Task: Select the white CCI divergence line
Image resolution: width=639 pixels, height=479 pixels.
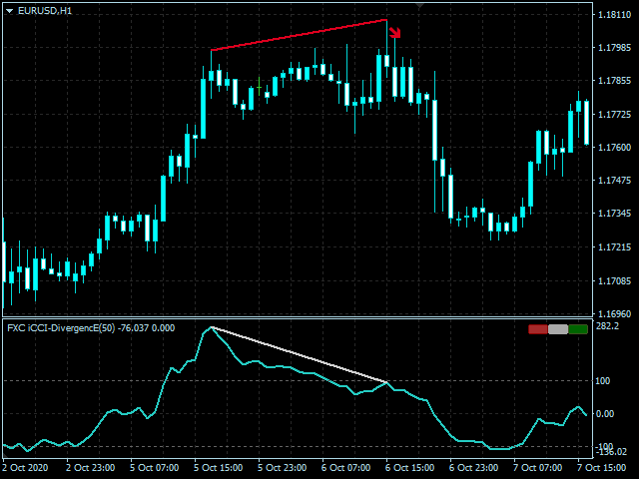Action: pos(300,354)
